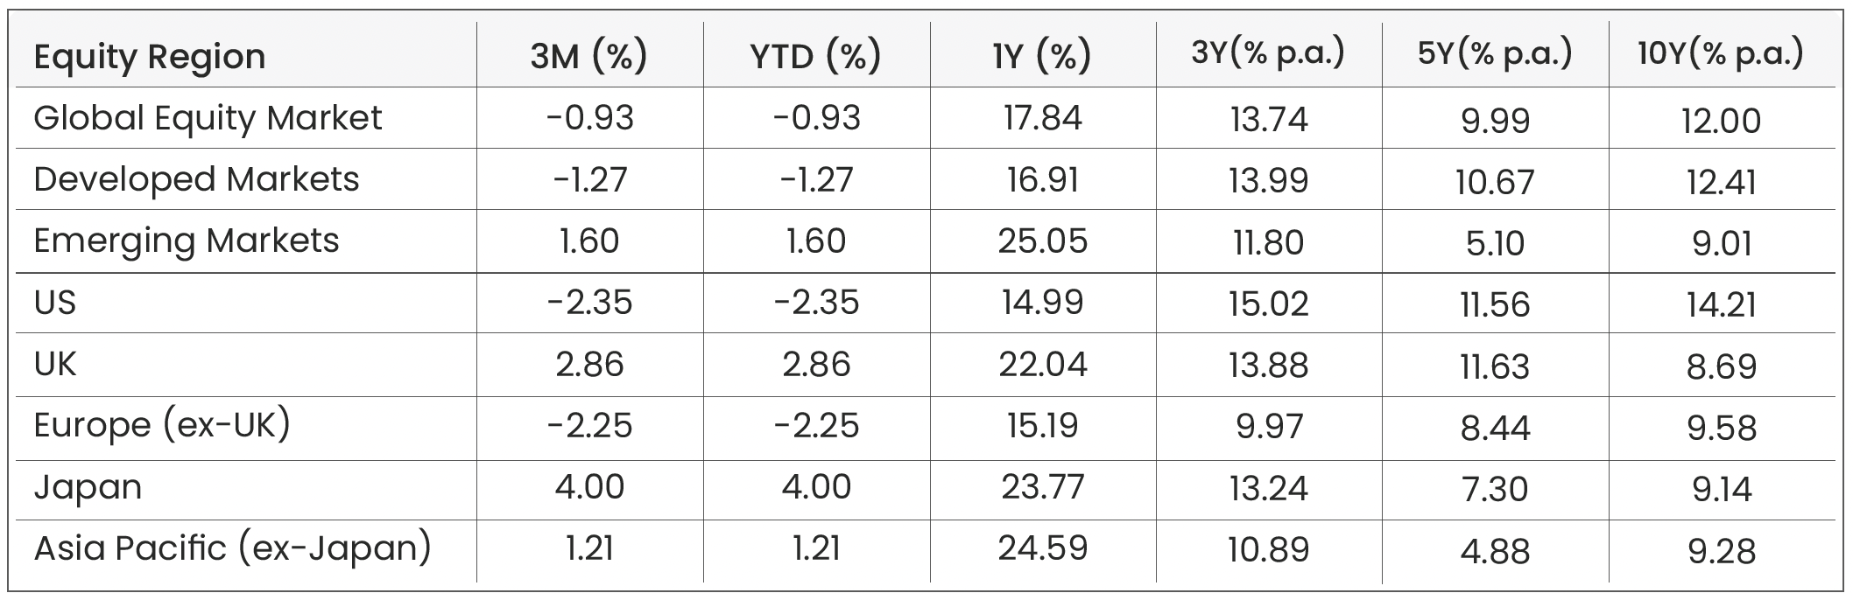Click the Asia Pacific (ex-Japan) row label
Screen dimensions: 1853x600
[x=232, y=548]
